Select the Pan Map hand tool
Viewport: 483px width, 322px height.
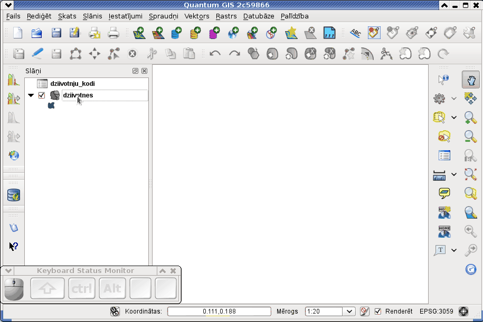pos(471,80)
